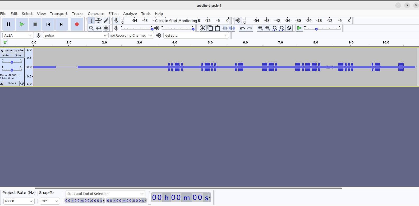Viewport: 419px width, 206px height.
Task: Open Start and End of Selection dropdown
Action: tap(105, 194)
